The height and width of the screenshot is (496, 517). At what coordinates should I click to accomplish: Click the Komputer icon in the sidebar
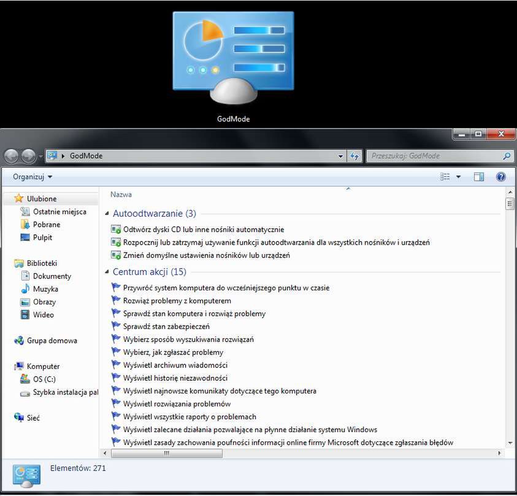click(x=19, y=366)
